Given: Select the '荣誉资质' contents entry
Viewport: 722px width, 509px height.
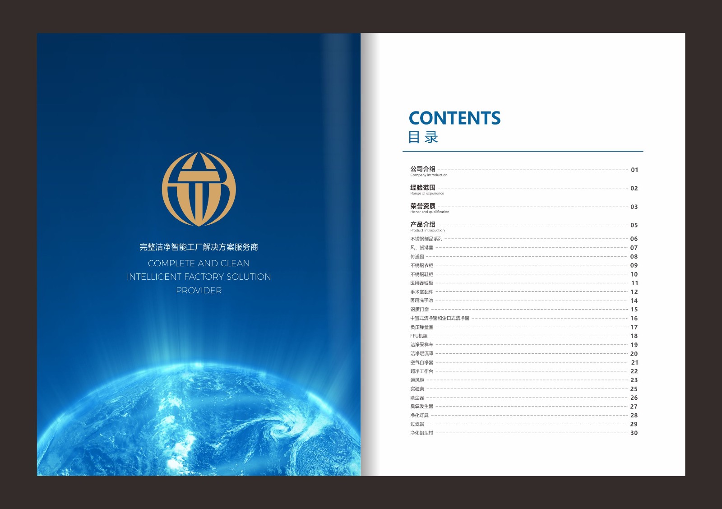Looking at the screenshot, I should point(423,206).
